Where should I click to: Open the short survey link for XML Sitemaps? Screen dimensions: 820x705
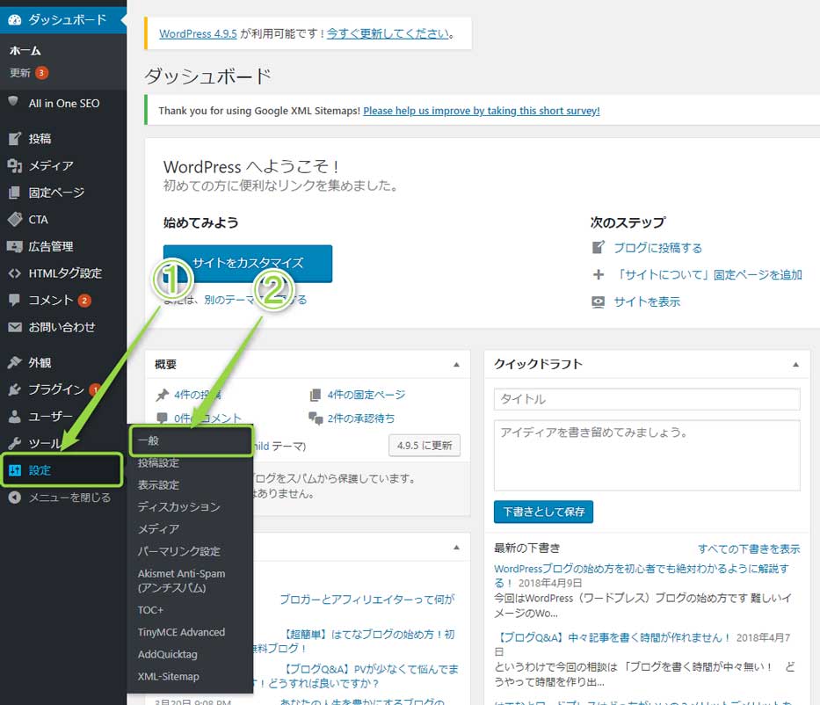tap(482, 111)
